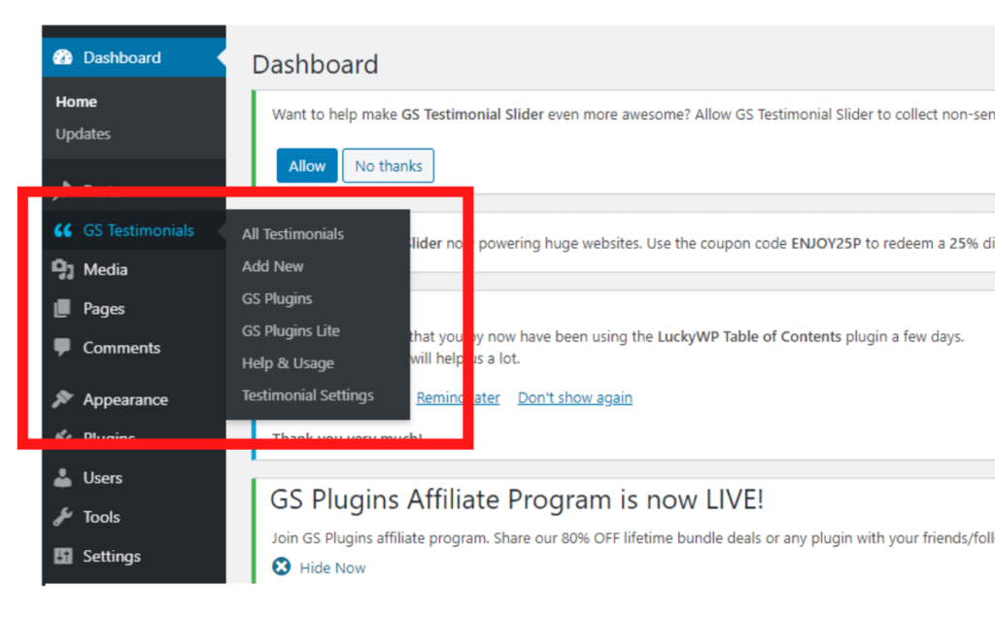The width and height of the screenshot is (995, 618).
Task: Click the ENJOY25P coupon code text
Action: (826, 244)
